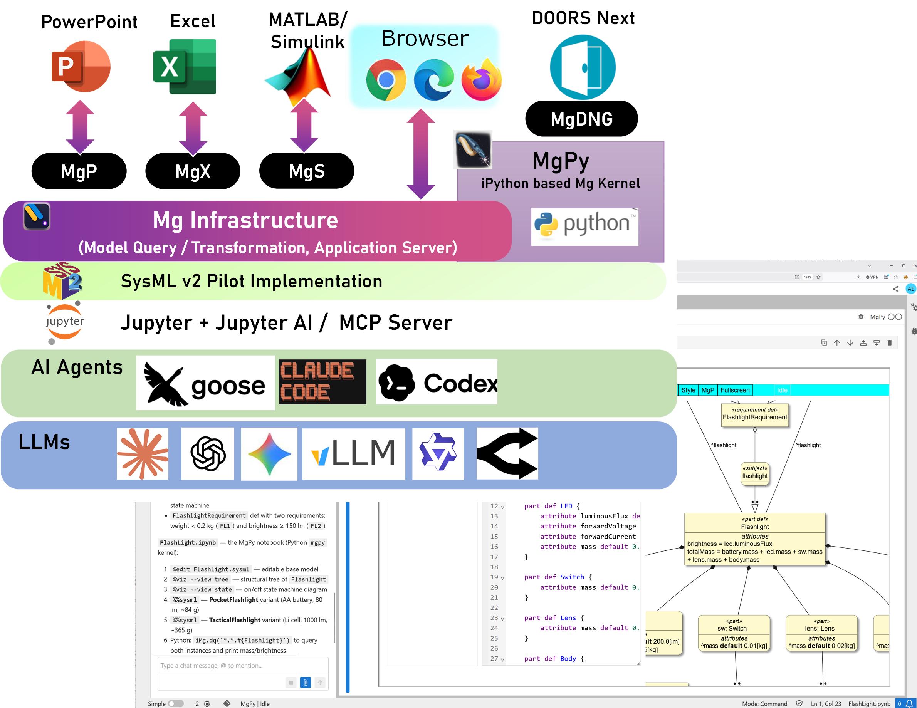917x708 pixels.
Task: Attach a file with the paperclip button
Action: [x=306, y=683]
